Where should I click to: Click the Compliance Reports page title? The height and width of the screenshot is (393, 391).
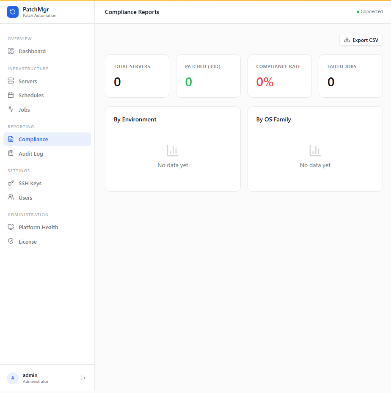[x=132, y=12]
